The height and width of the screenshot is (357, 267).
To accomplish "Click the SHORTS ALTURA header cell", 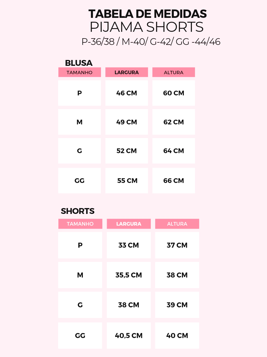I will [177, 224].
